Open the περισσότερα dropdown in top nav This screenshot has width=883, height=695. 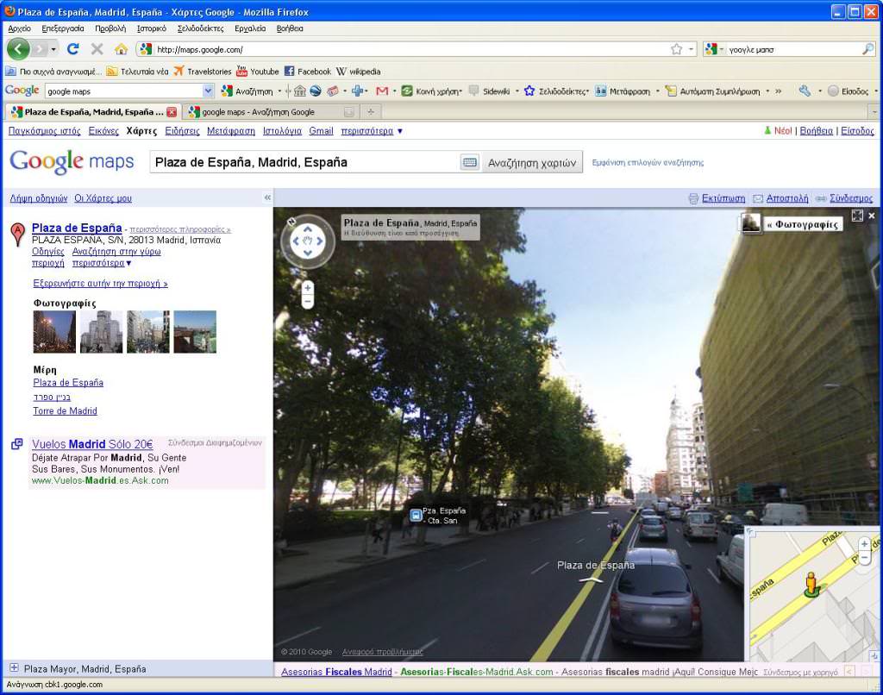(x=372, y=131)
